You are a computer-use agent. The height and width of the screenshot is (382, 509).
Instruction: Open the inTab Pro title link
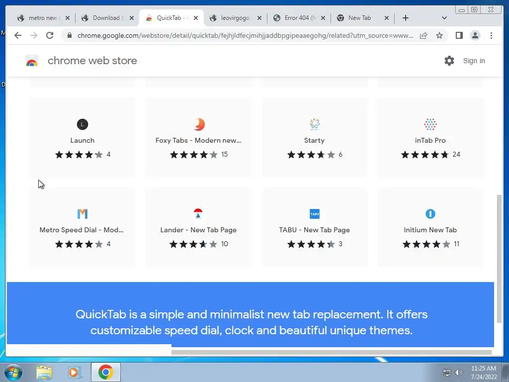[430, 140]
